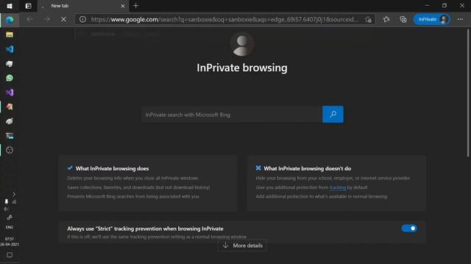Viewport: 471px width, 264px height.
Task: Expand More details
Action: [x=242, y=246]
